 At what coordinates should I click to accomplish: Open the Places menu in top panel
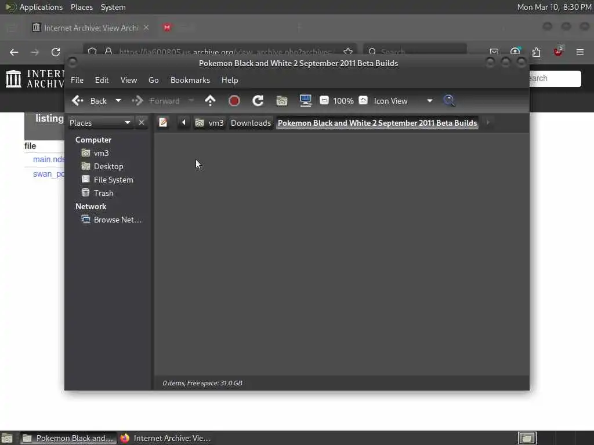(82, 7)
